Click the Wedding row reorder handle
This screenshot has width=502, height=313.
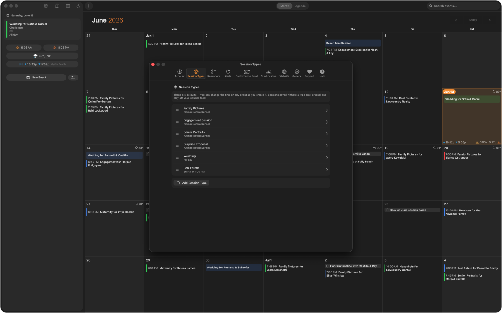(x=177, y=158)
